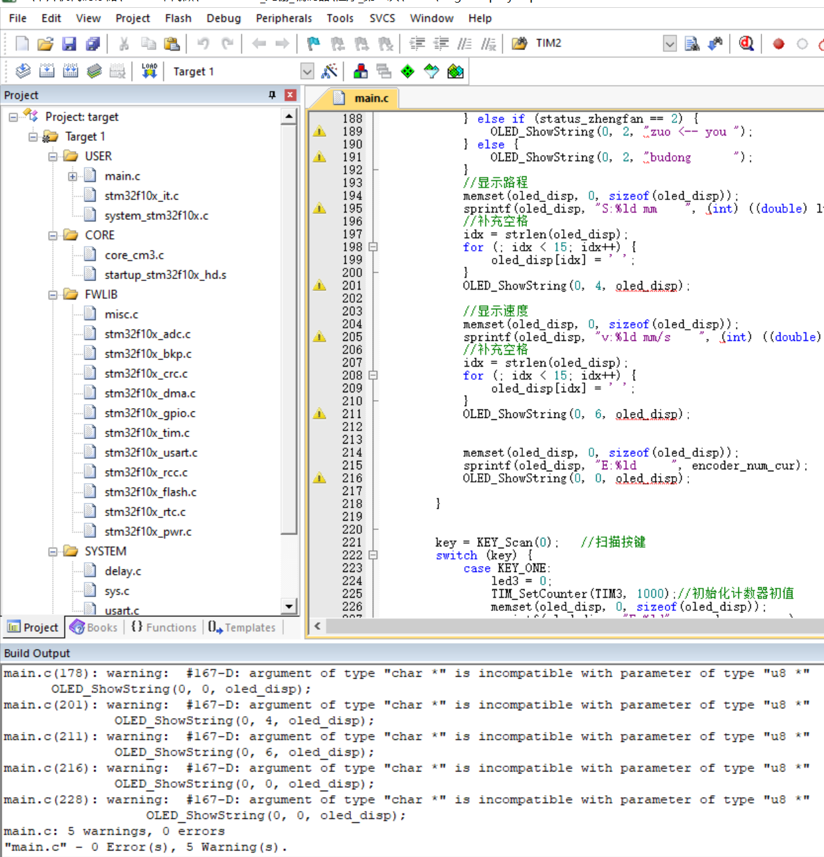The image size is (824, 857).
Task: Switch to the Templates tab
Action: [x=242, y=627]
